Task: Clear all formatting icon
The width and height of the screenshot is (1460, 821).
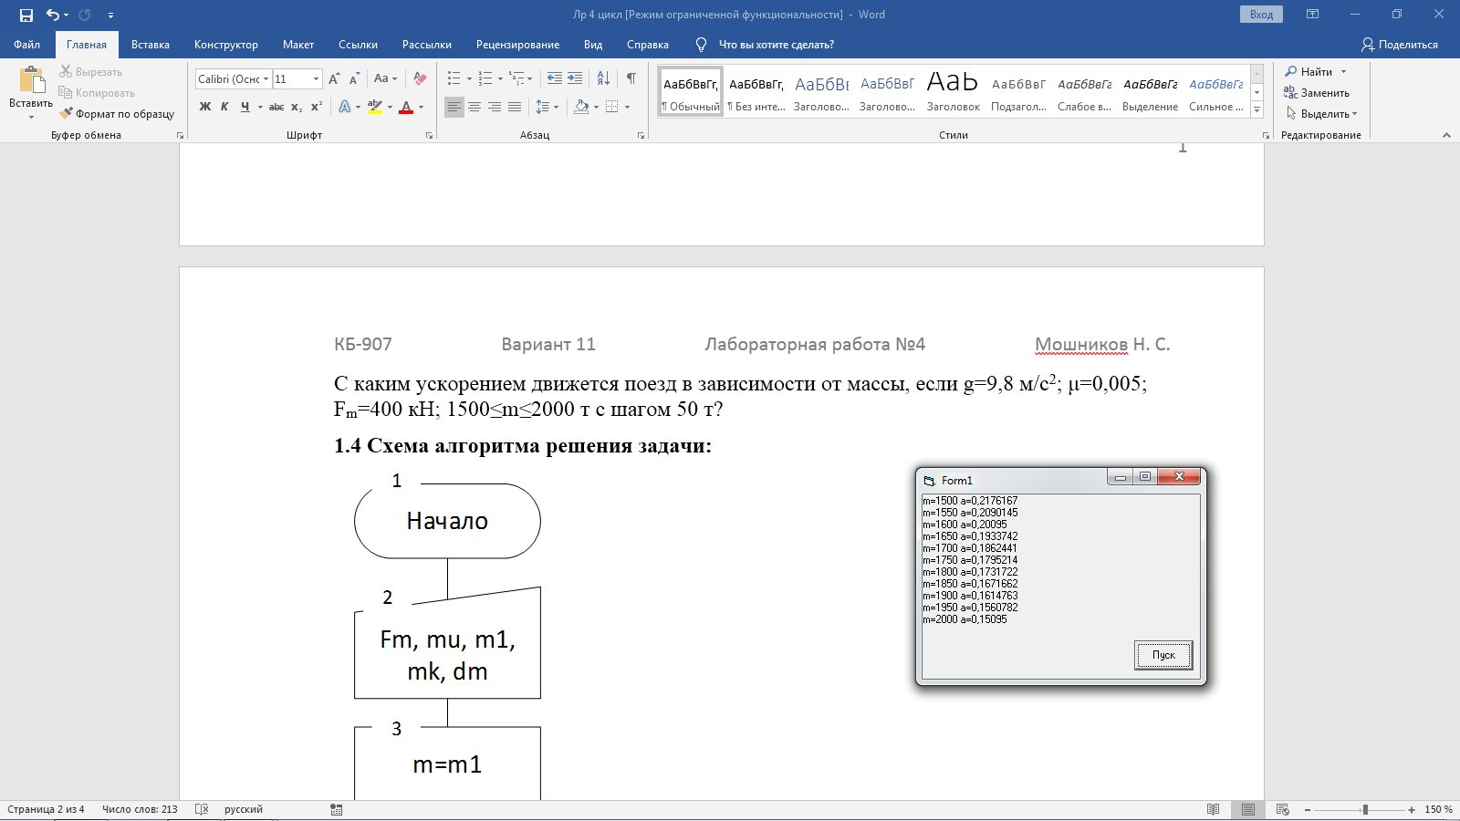Action: click(420, 79)
